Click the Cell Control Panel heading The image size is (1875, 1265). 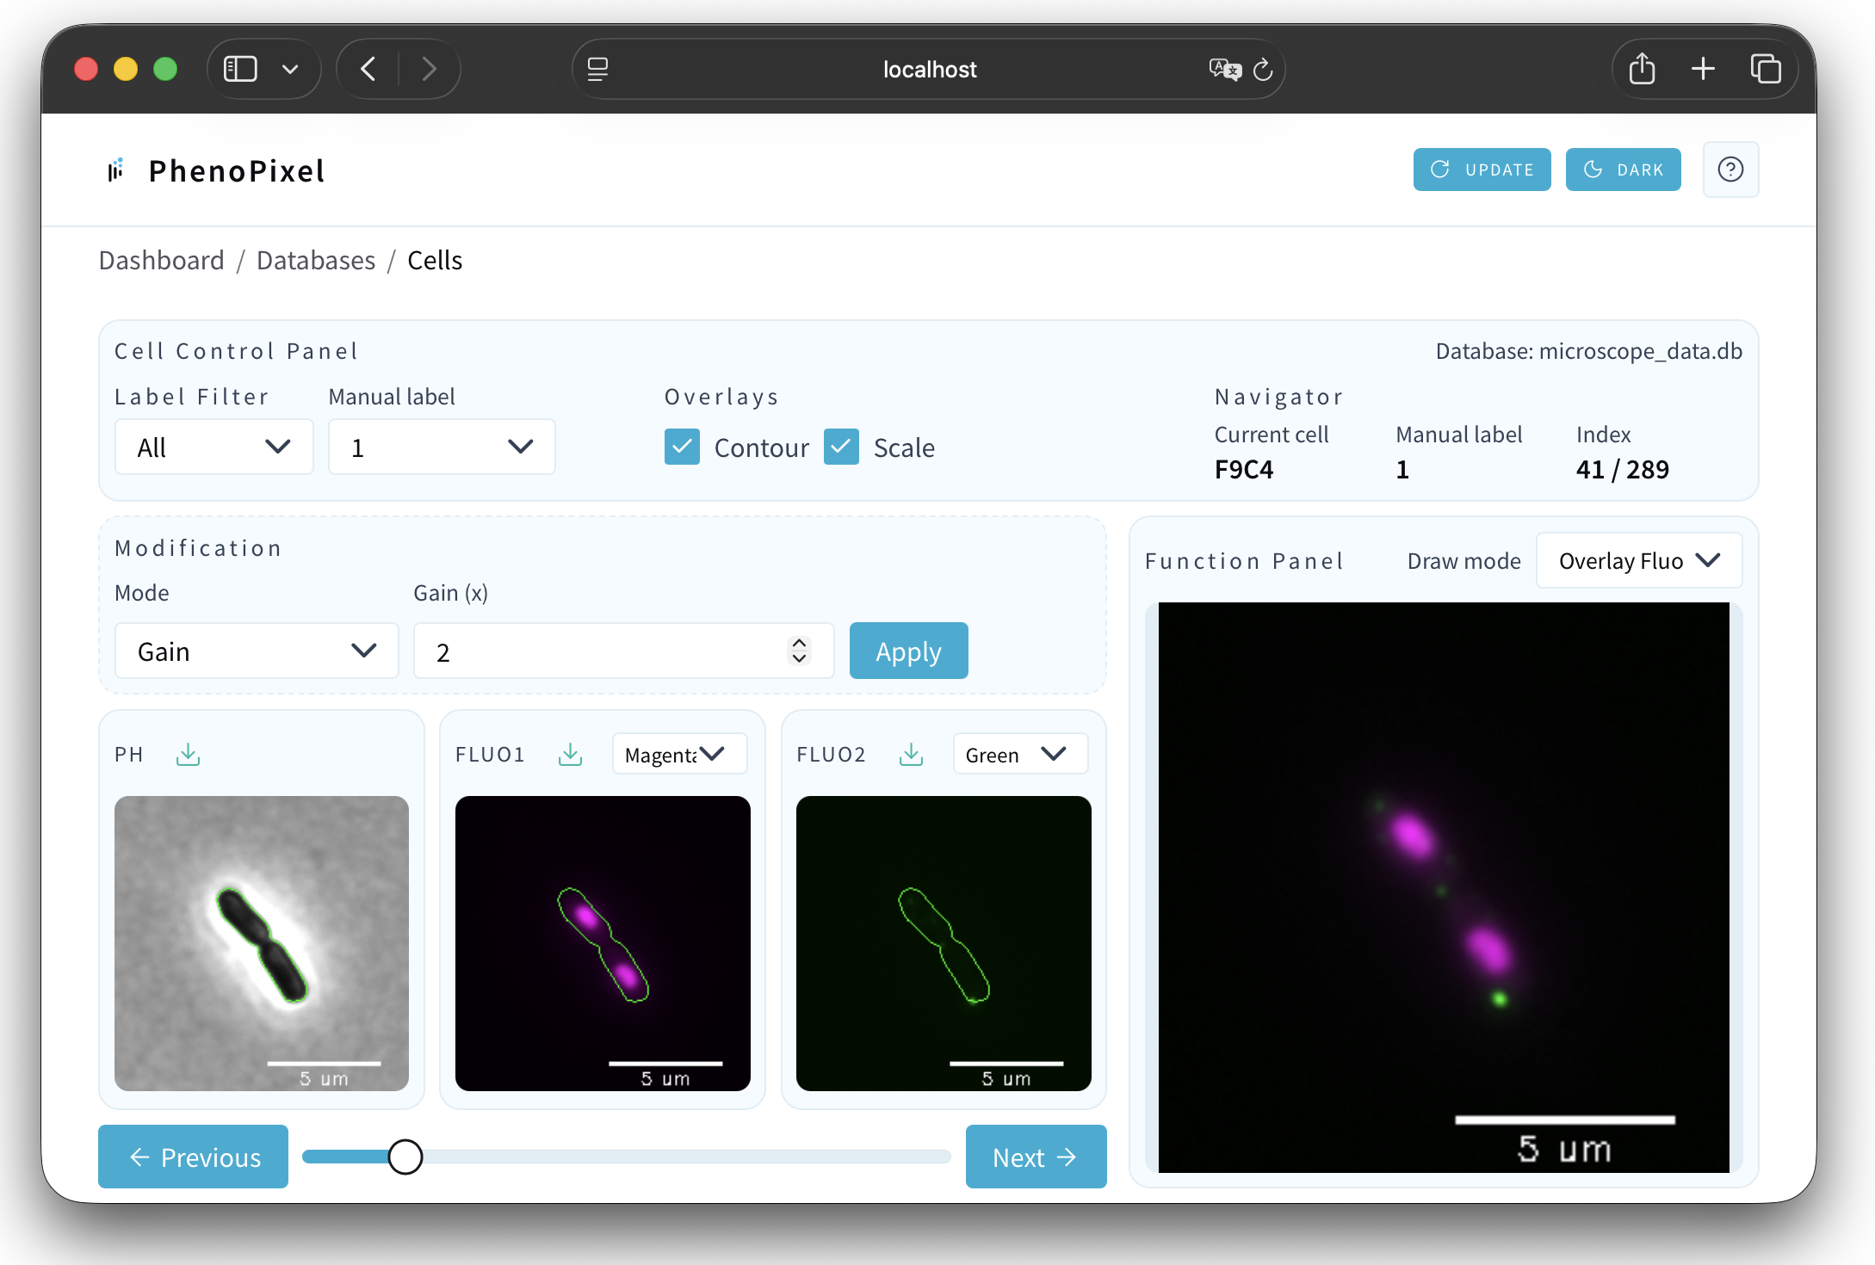click(x=237, y=351)
